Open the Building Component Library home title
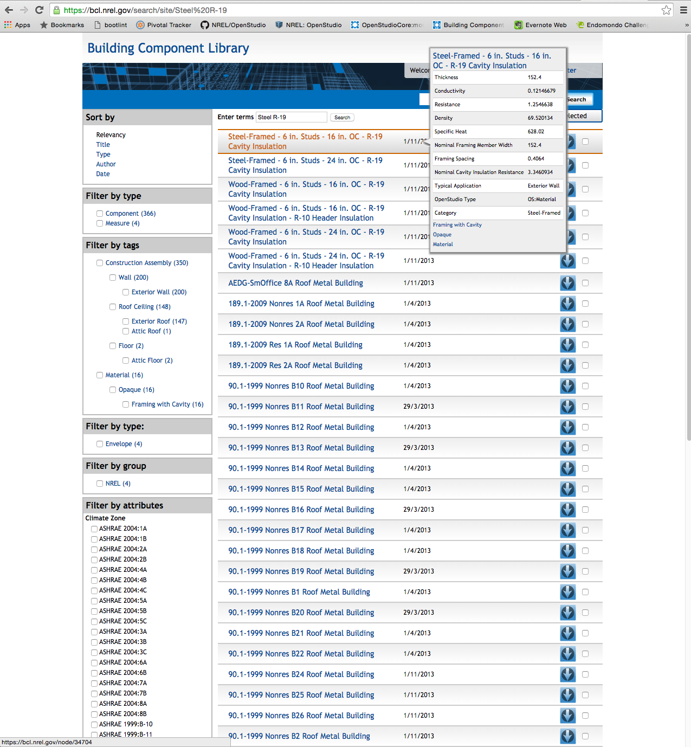The width and height of the screenshot is (691, 747). (168, 48)
